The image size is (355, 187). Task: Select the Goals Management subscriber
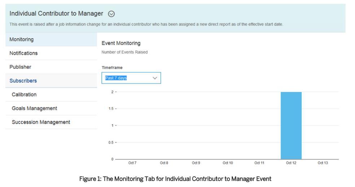tap(51, 108)
